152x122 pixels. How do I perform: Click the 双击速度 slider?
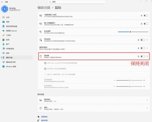[x=133, y=32]
